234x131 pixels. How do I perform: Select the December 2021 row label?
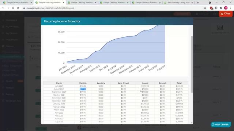[x=59, y=101]
